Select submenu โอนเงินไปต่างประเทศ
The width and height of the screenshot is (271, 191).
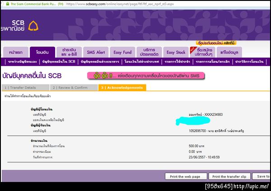click(142, 62)
